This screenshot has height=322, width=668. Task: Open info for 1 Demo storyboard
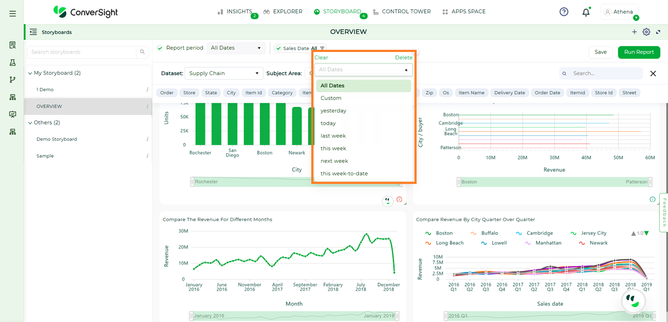tap(147, 90)
